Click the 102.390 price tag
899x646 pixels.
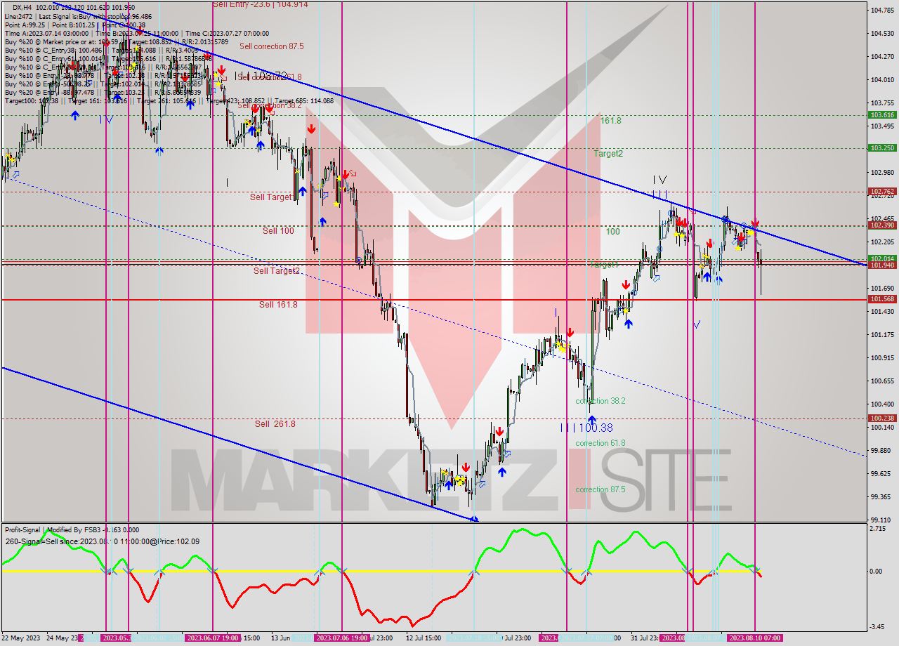coord(881,225)
